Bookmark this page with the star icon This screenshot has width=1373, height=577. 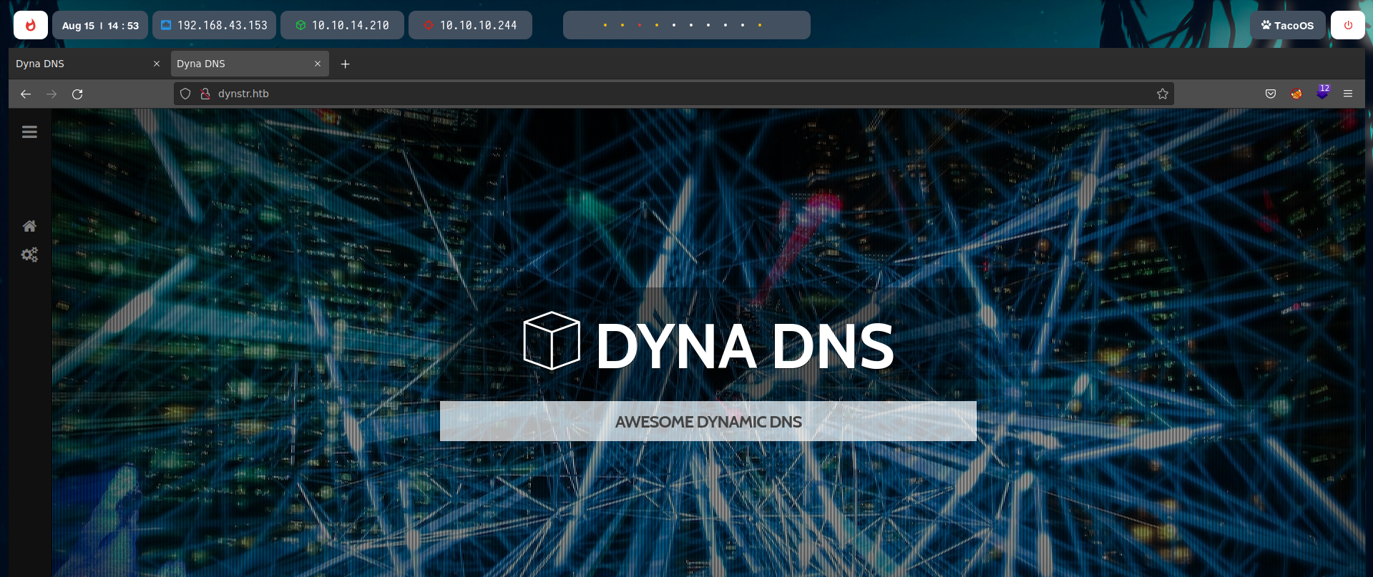point(1162,94)
